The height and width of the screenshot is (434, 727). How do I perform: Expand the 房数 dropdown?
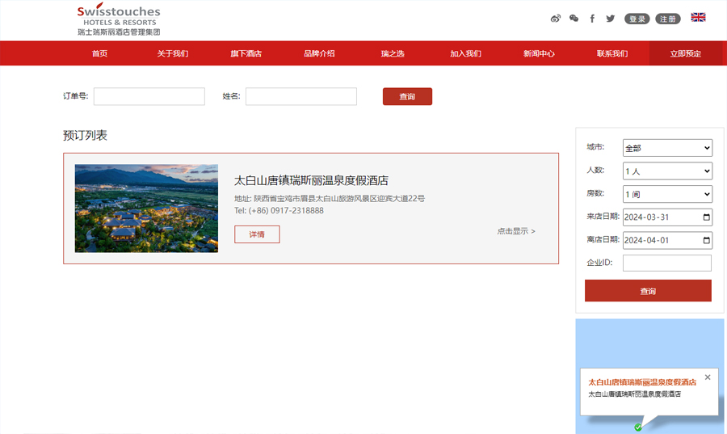click(x=667, y=195)
